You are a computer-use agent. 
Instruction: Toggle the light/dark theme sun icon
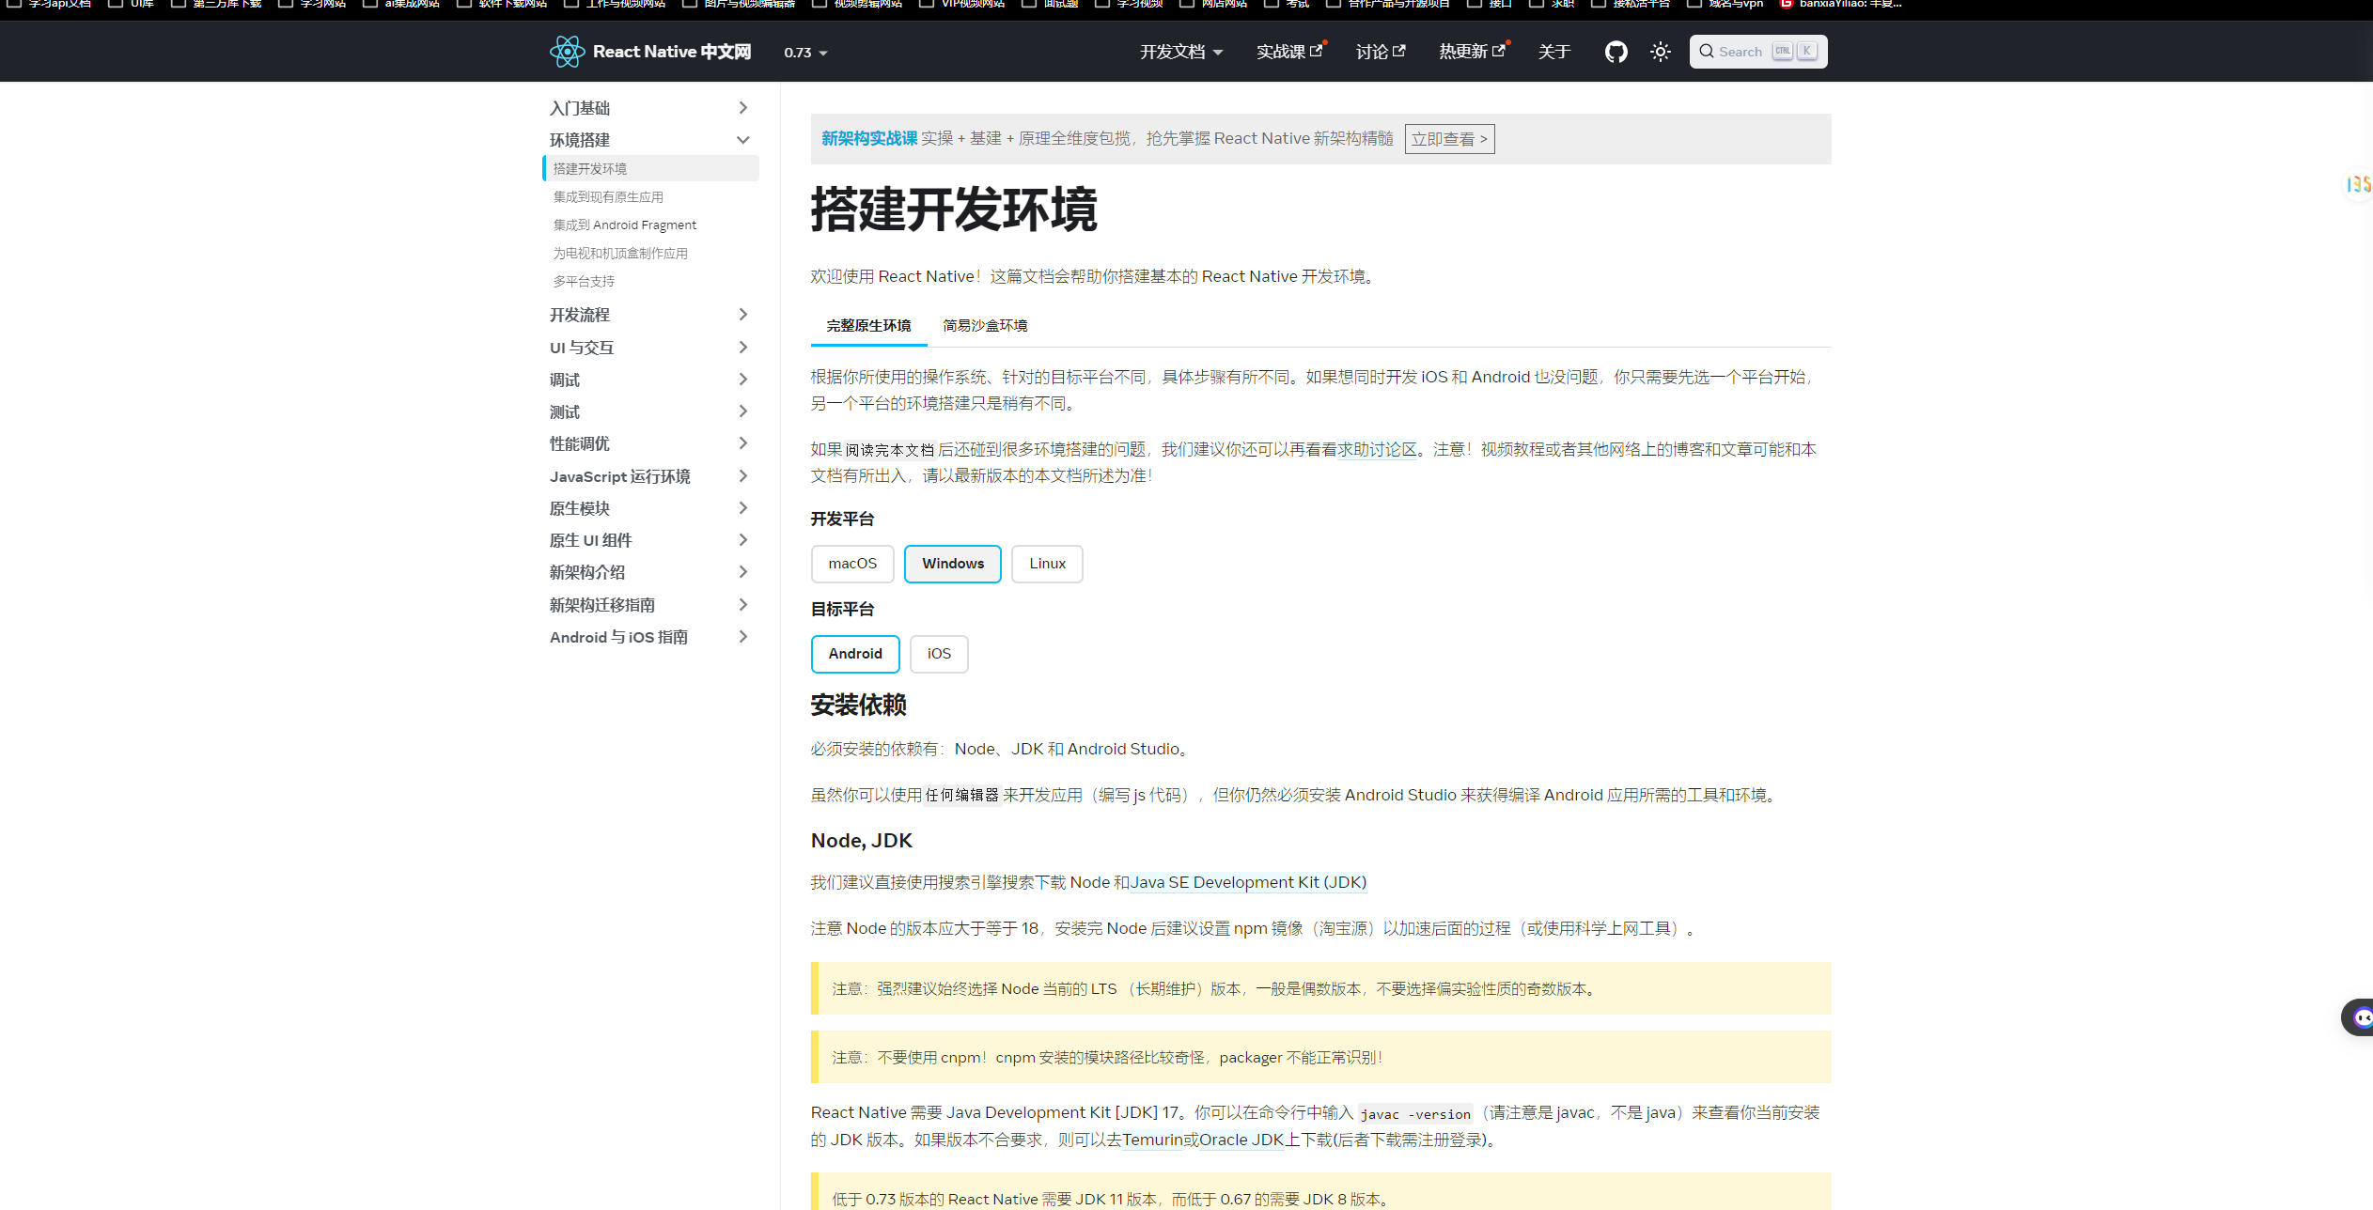click(x=1659, y=52)
